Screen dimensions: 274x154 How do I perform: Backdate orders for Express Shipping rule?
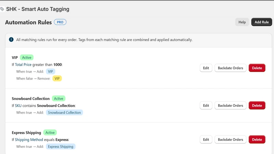pos(231,140)
